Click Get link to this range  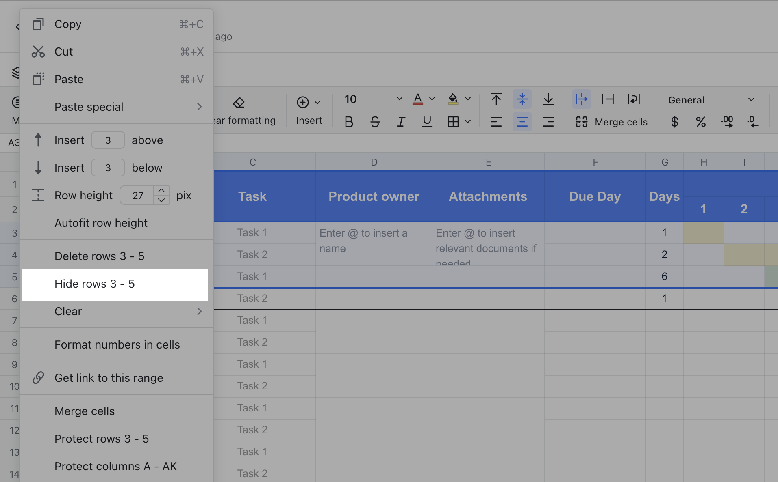[108, 378]
